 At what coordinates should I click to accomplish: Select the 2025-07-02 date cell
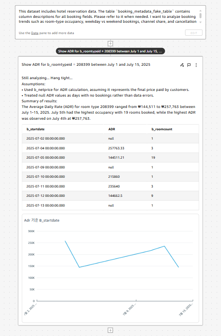pos(45,138)
